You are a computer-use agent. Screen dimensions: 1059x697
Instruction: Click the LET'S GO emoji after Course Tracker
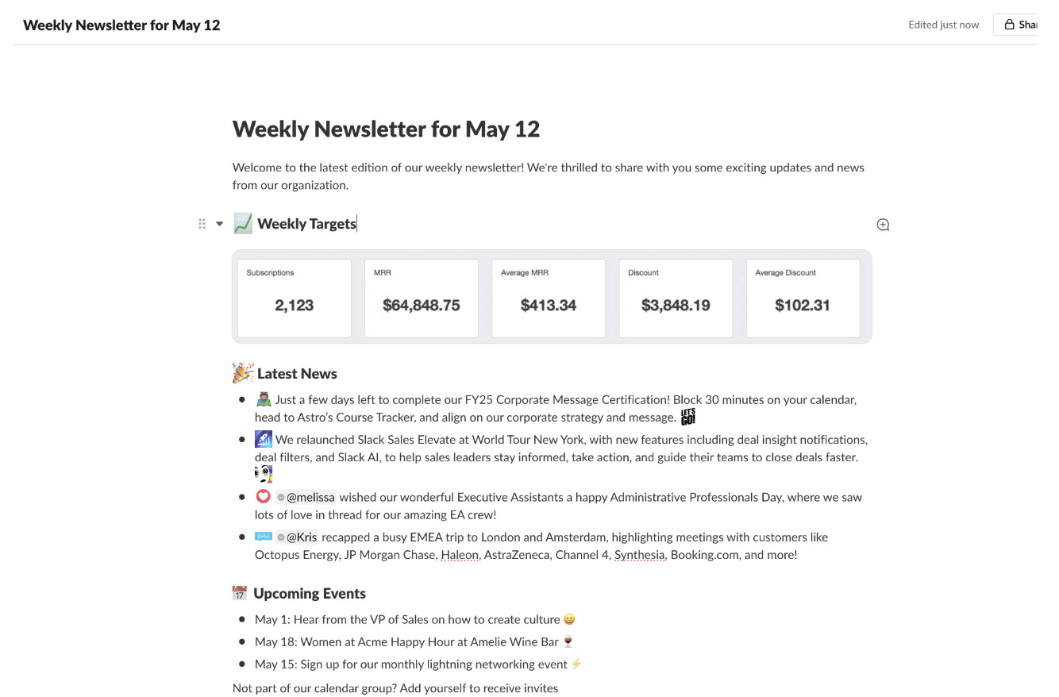(687, 416)
